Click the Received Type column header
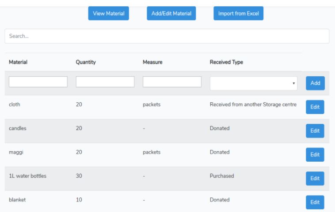335x212 pixels. [227, 63]
